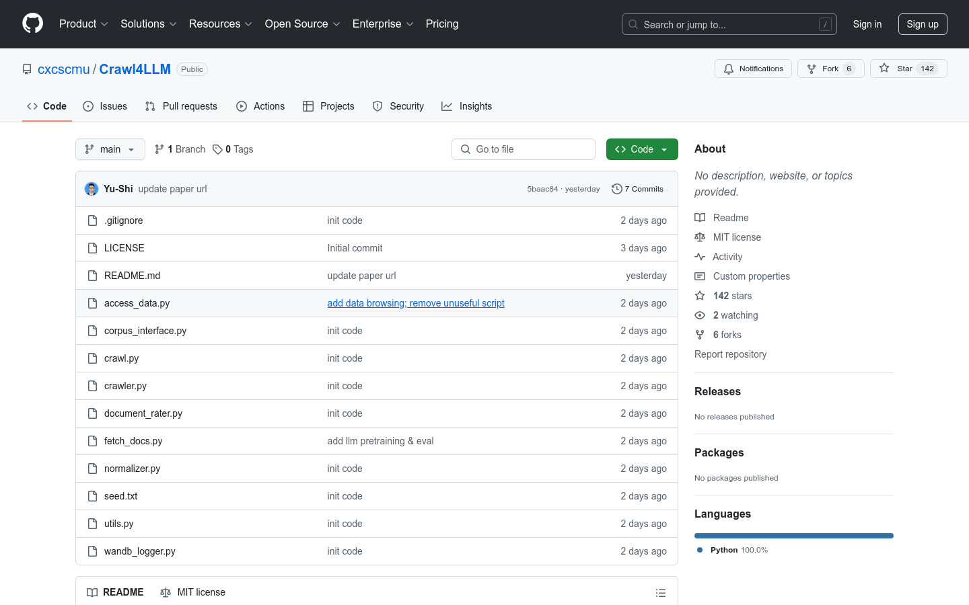969x605 pixels.
Task: Open Python 100.0% language link
Action: click(x=732, y=550)
